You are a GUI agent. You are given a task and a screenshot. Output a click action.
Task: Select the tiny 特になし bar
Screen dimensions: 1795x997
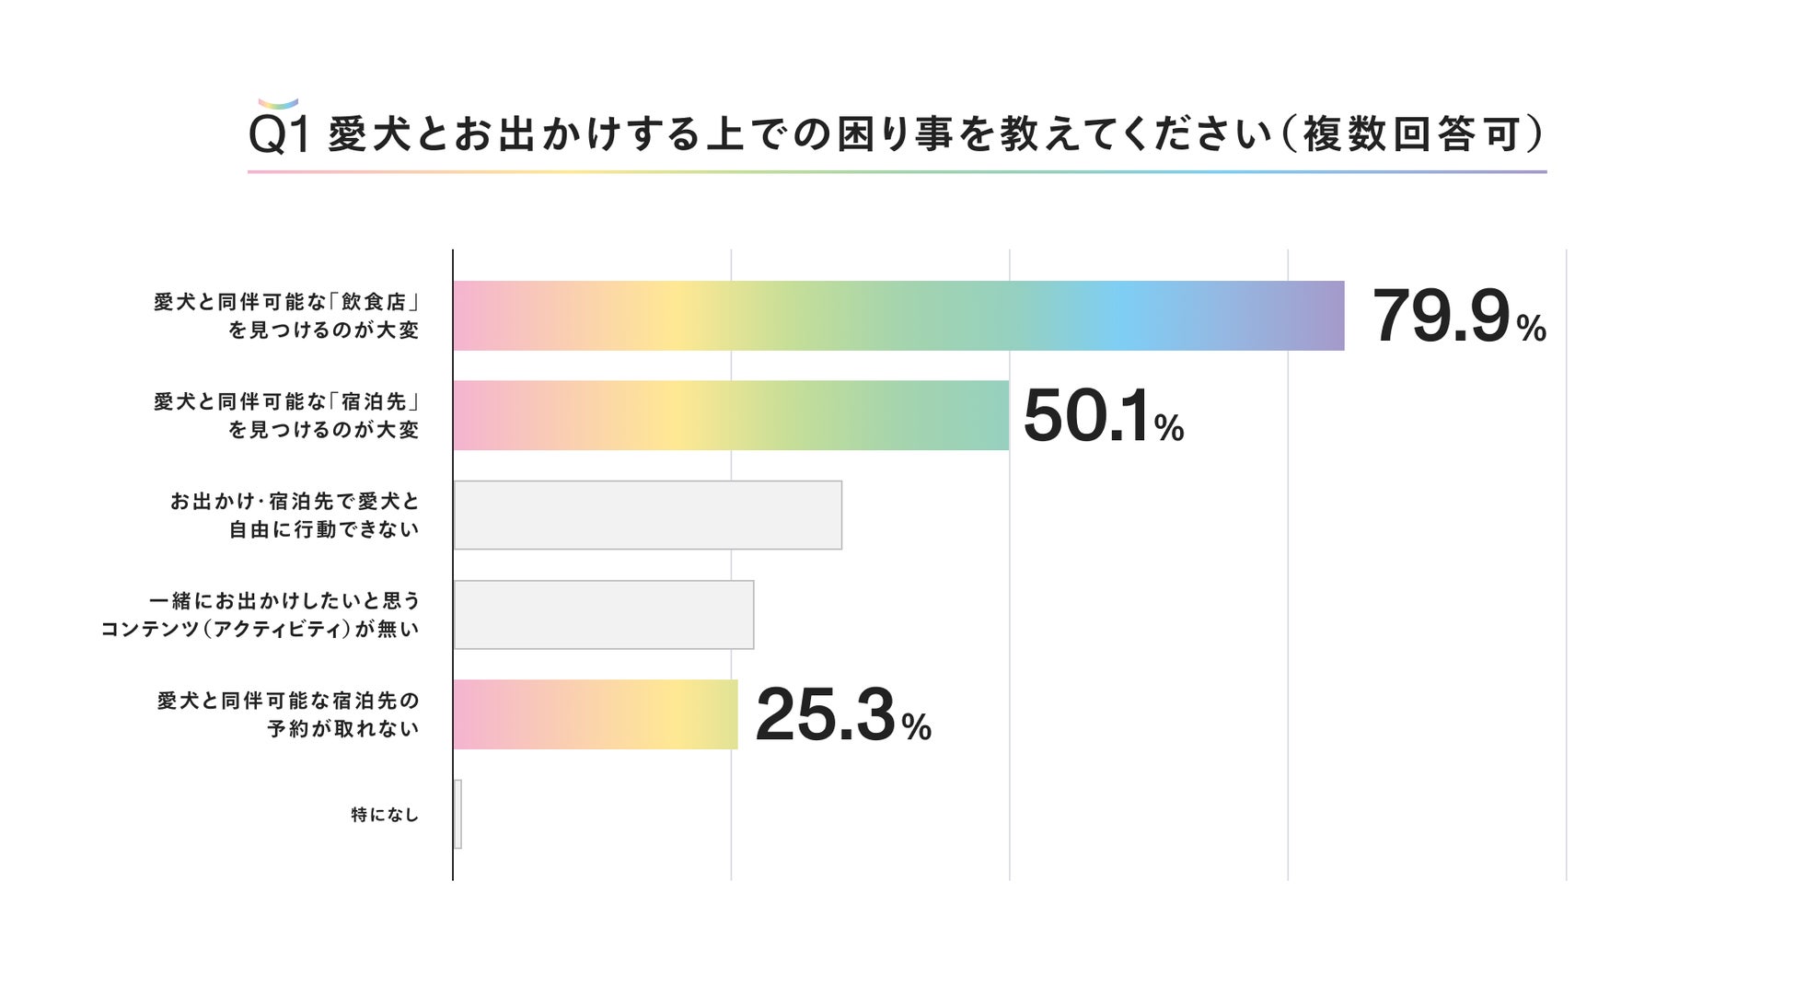click(x=457, y=814)
